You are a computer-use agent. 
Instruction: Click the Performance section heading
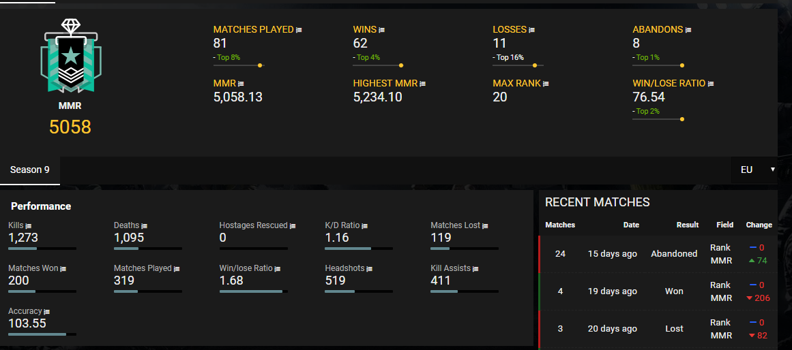click(41, 206)
